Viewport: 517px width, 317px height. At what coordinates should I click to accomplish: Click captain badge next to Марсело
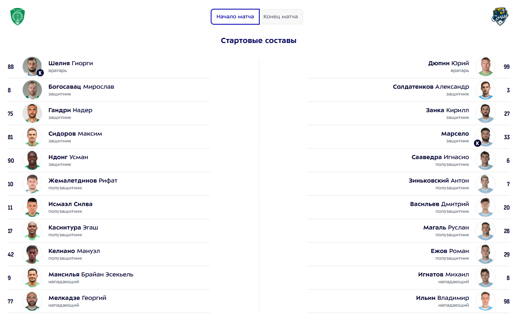478,143
